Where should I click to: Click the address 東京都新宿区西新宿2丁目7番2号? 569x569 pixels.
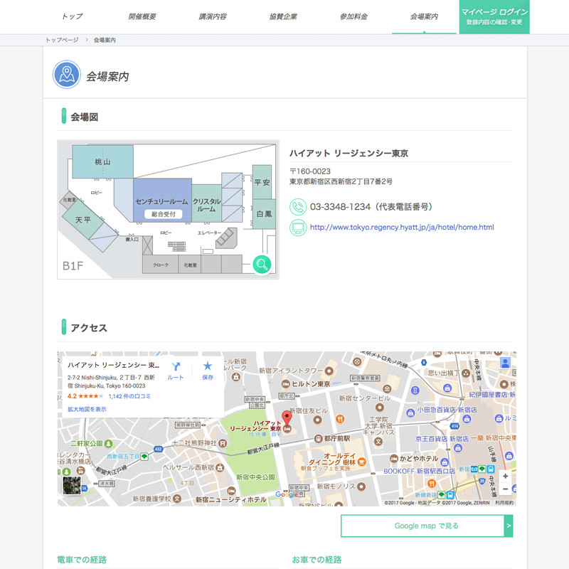tap(341, 181)
